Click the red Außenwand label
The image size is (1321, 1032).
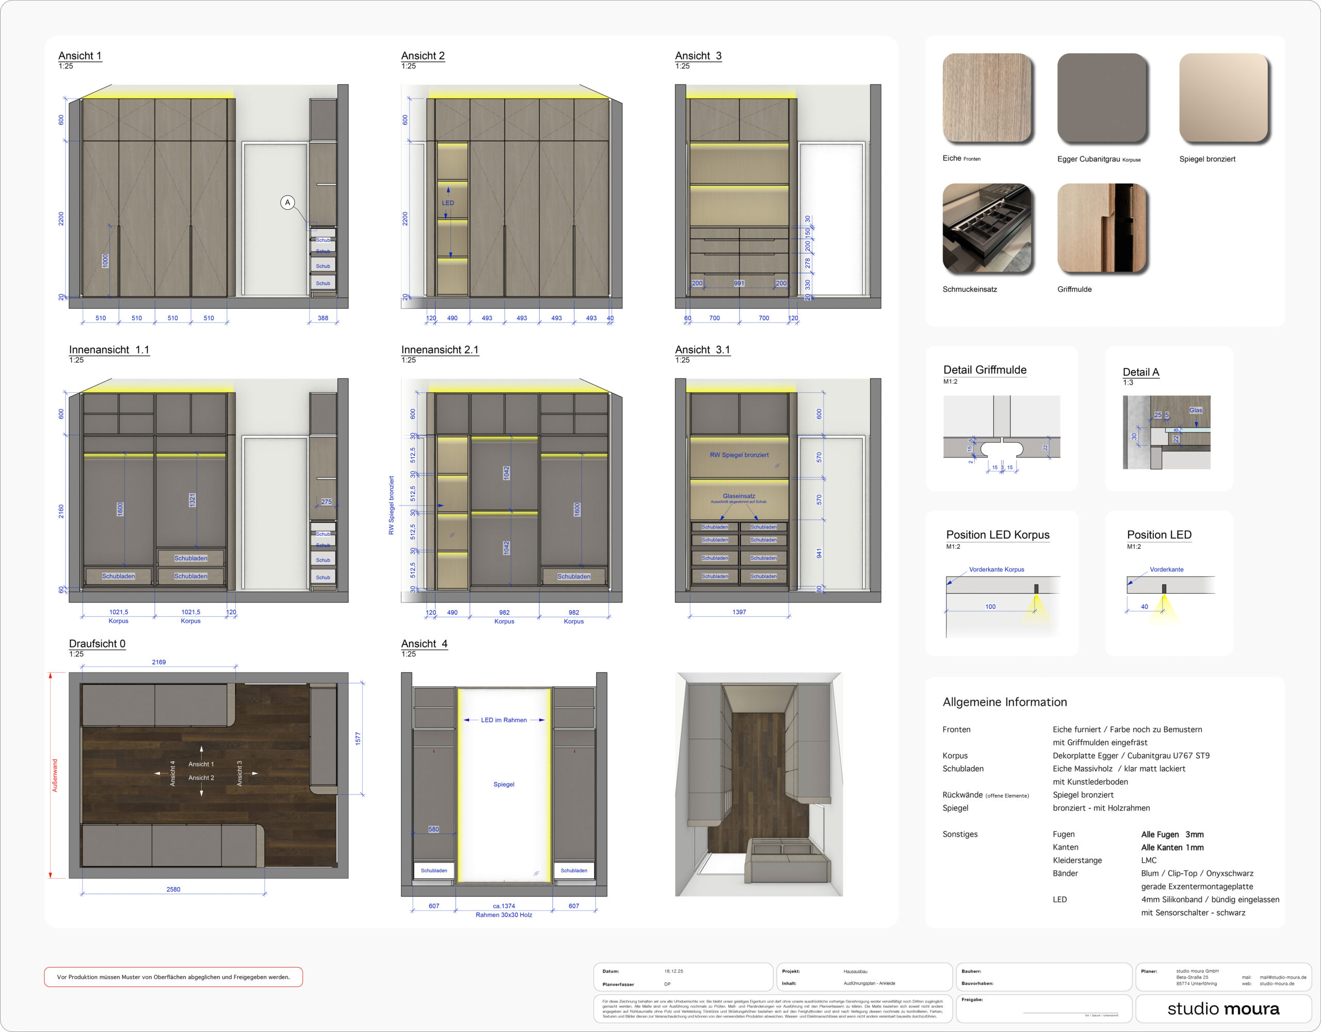pos(55,775)
